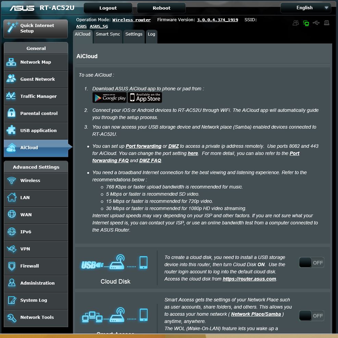Open the DMZ link in the instructions
This screenshot has width=338, height=338.
(174, 146)
